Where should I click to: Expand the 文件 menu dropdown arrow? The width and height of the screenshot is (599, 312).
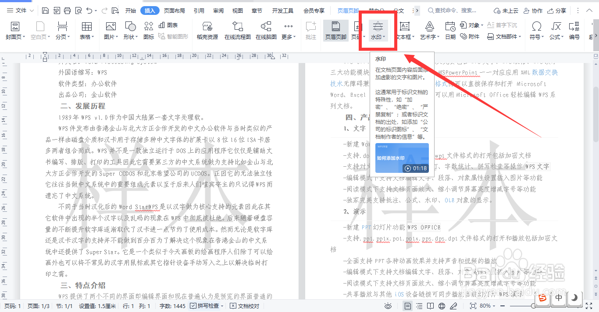pos(32,11)
